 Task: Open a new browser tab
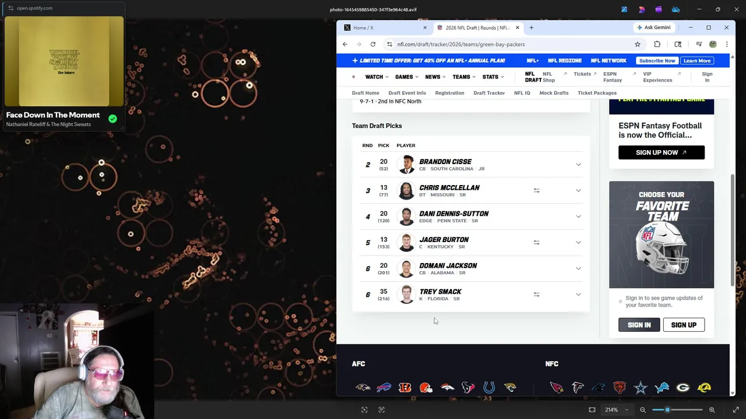point(531,27)
